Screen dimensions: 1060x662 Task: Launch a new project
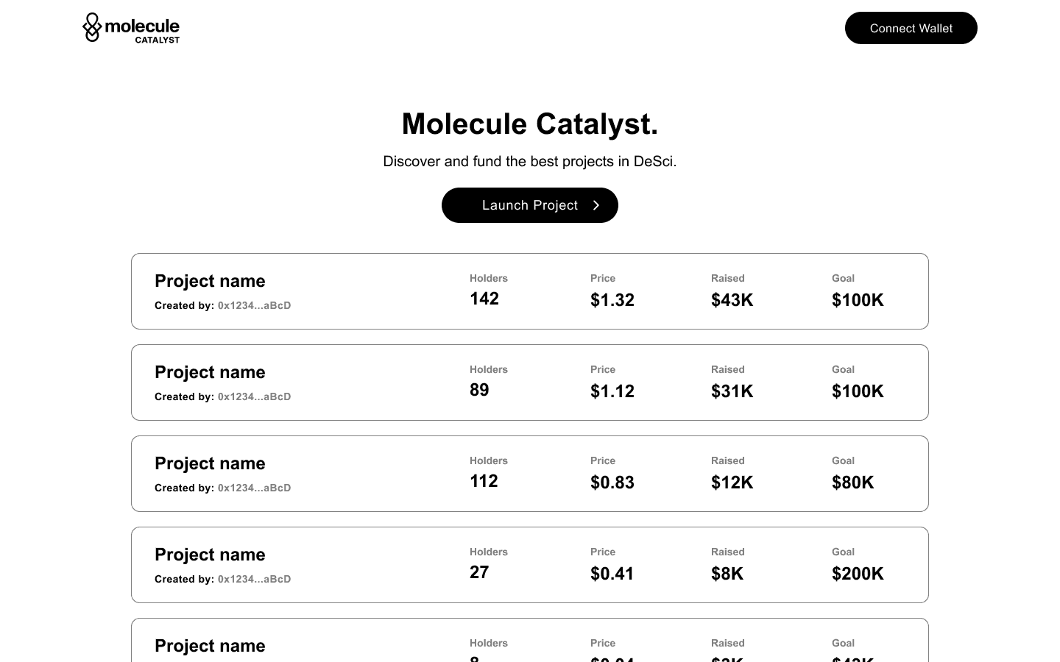coord(530,205)
